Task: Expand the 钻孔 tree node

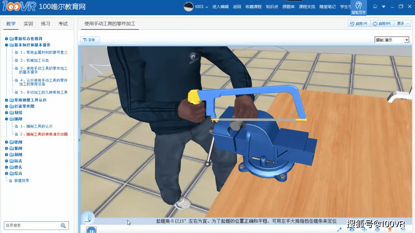Action: [6, 161]
